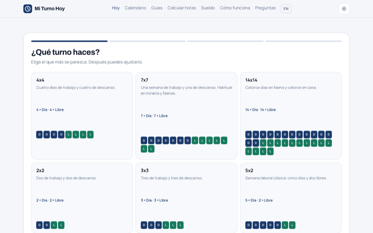The image size is (373, 233).
Task: Click the last L tile in 2x2 card
Action: [x=61, y=225]
